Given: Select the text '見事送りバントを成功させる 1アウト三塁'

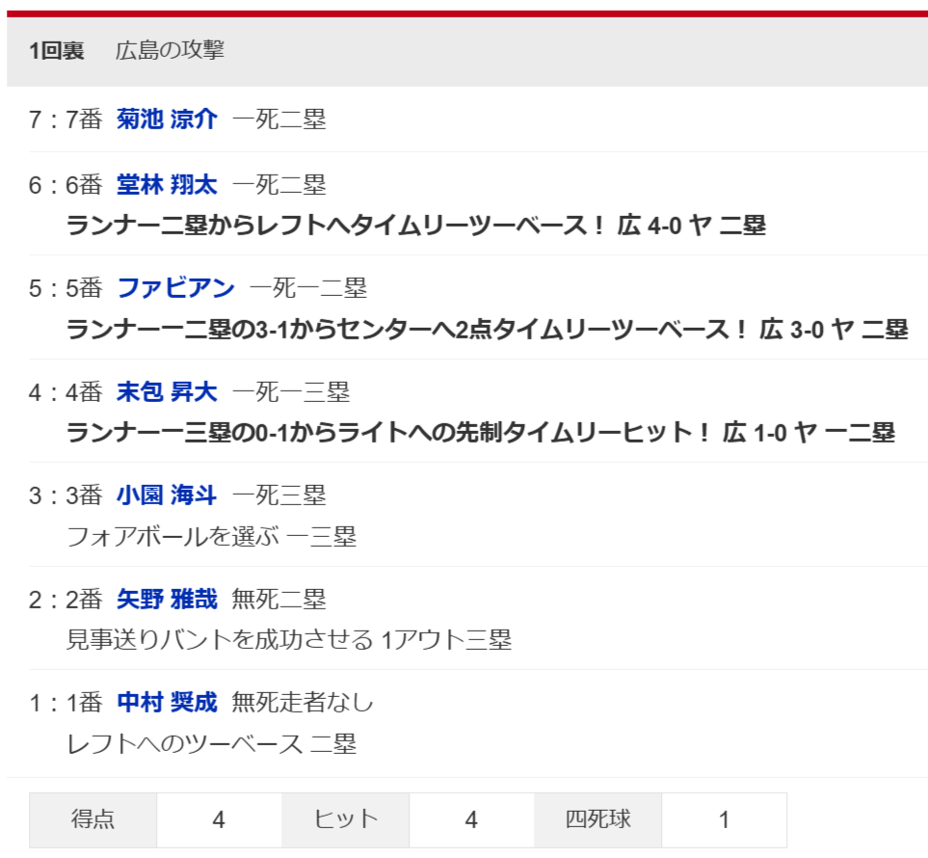Looking at the screenshot, I should (289, 640).
